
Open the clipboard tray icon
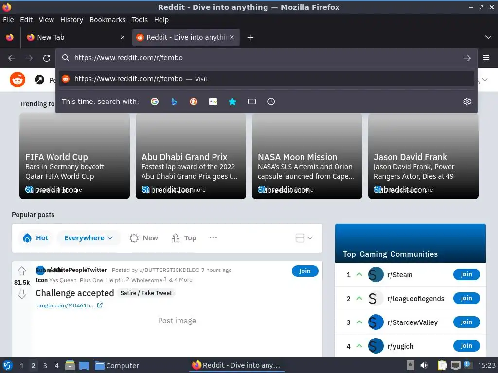442,365
